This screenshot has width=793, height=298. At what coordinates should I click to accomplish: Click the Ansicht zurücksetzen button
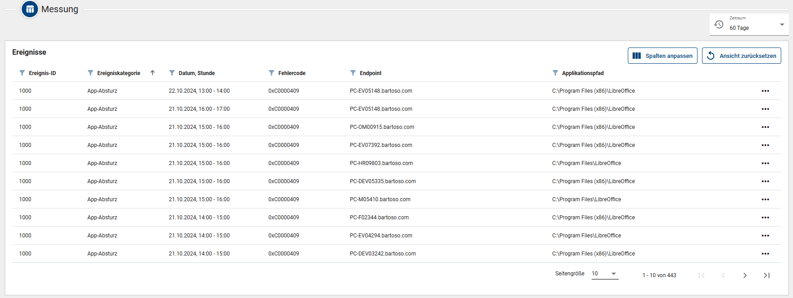click(741, 56)
